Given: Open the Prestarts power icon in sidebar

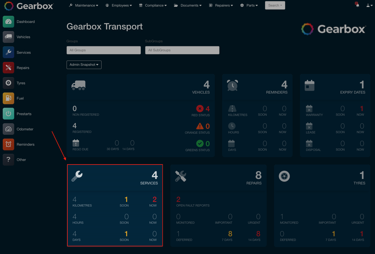Looking at the screenshot, I should (8, 114).
